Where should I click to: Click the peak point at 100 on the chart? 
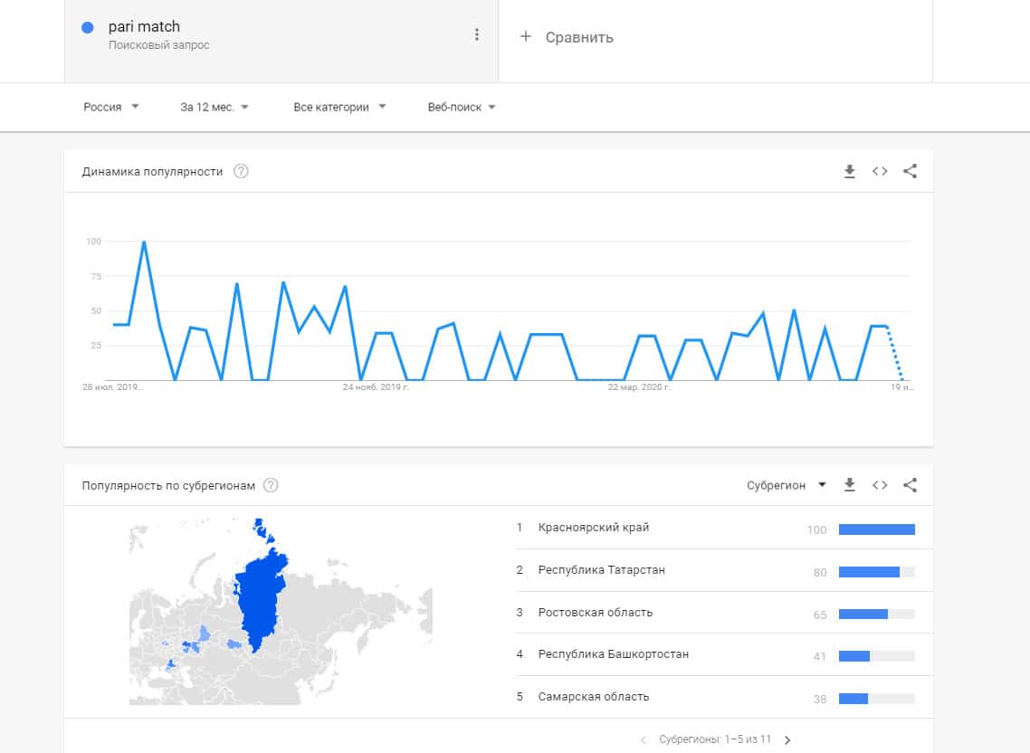[x=144, y=242]
